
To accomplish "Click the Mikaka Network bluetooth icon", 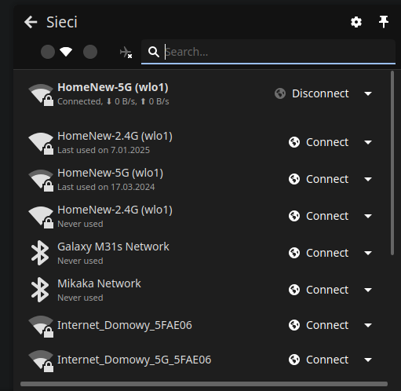I will tap(40, 290).
